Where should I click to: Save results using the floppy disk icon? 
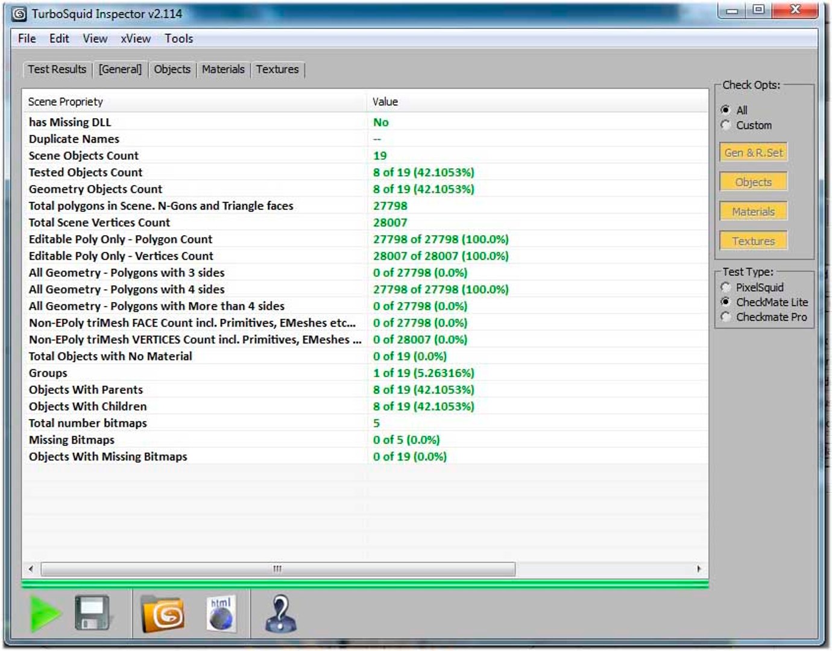click(92, 613)
